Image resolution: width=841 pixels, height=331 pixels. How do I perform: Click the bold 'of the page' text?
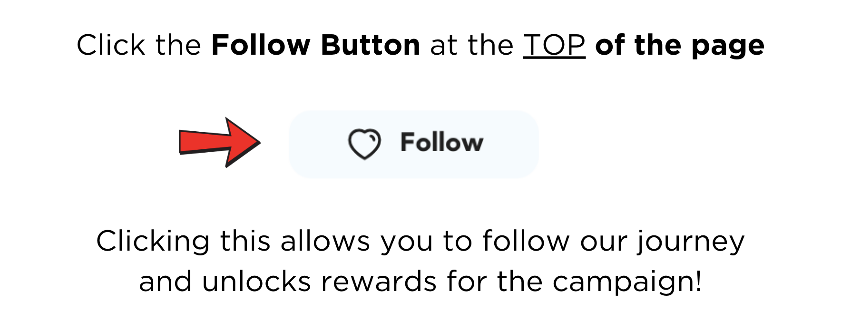[680, 46]
